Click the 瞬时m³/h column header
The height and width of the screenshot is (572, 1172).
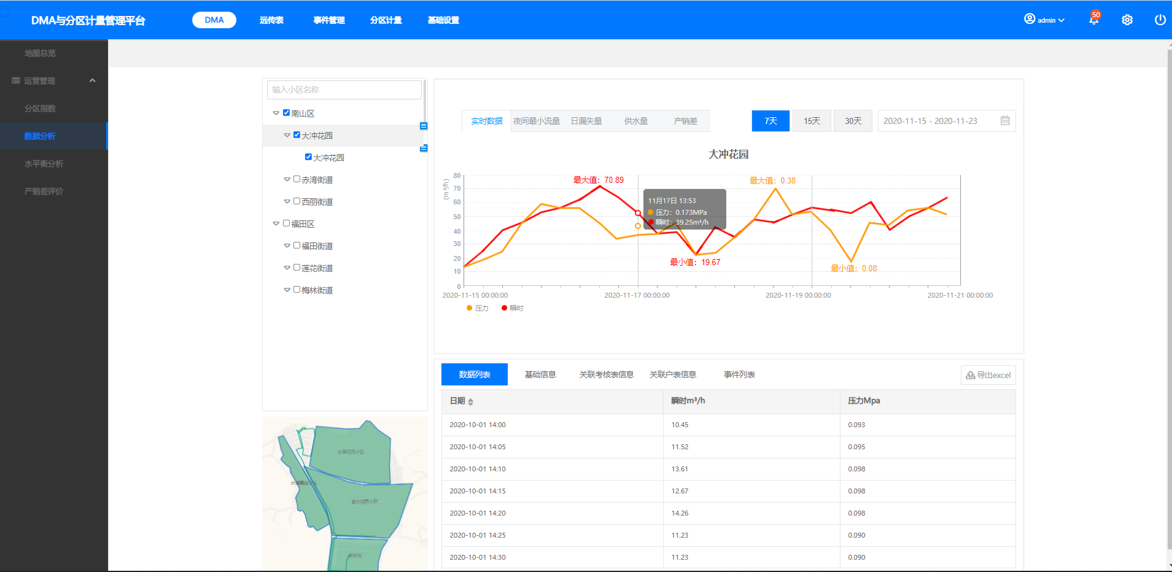point(751,401)
